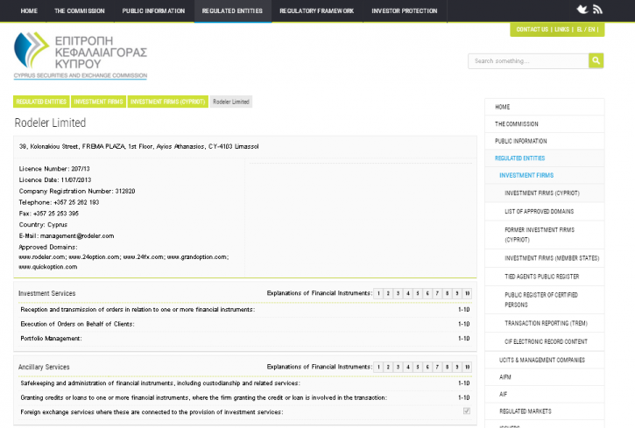Image resolution: width=635 pixels, height=428 pixels.
Task: Click Execution of Orders on Behalf row
Action: tap(245, 324)
